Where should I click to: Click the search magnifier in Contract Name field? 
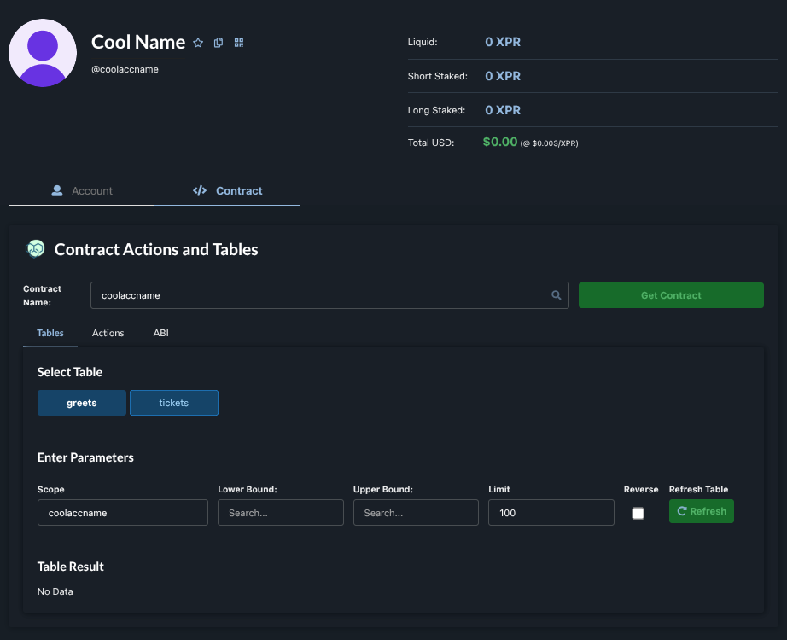tap(557, 295)
